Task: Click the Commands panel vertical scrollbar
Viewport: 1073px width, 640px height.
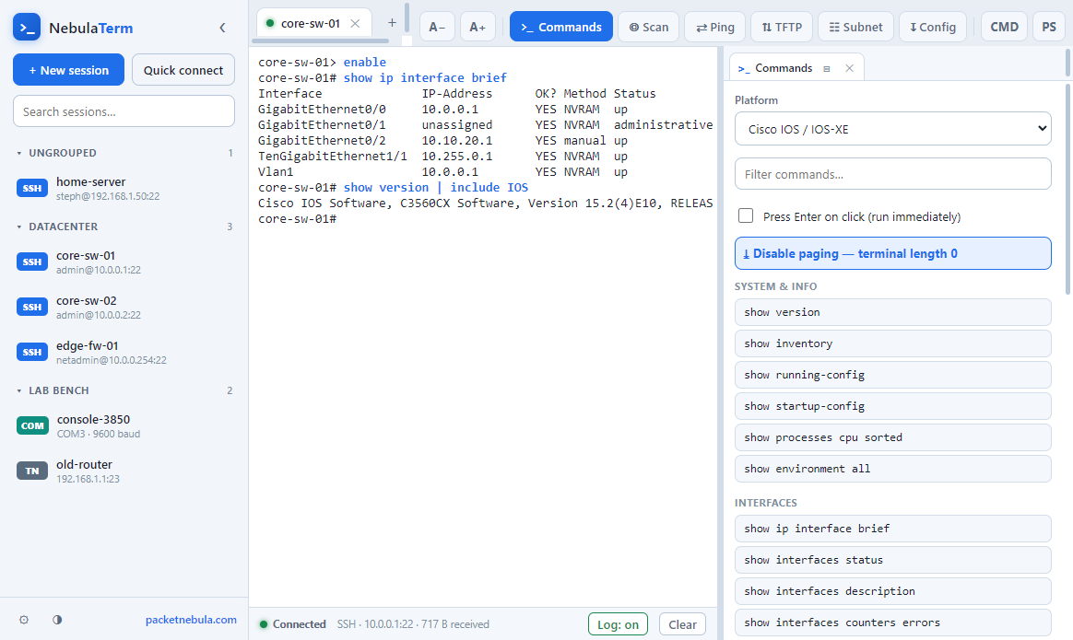Action: 1067,189
